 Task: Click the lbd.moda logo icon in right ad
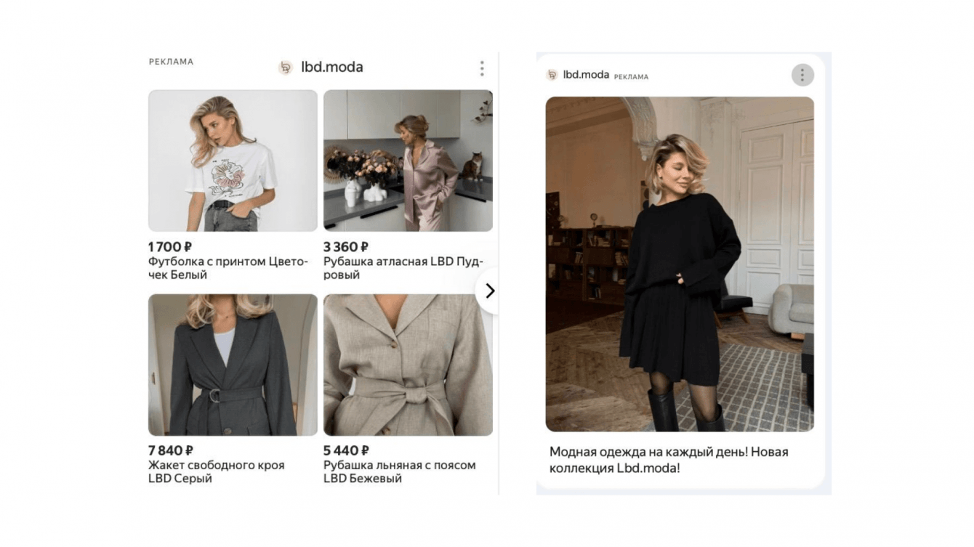[552, 75]
